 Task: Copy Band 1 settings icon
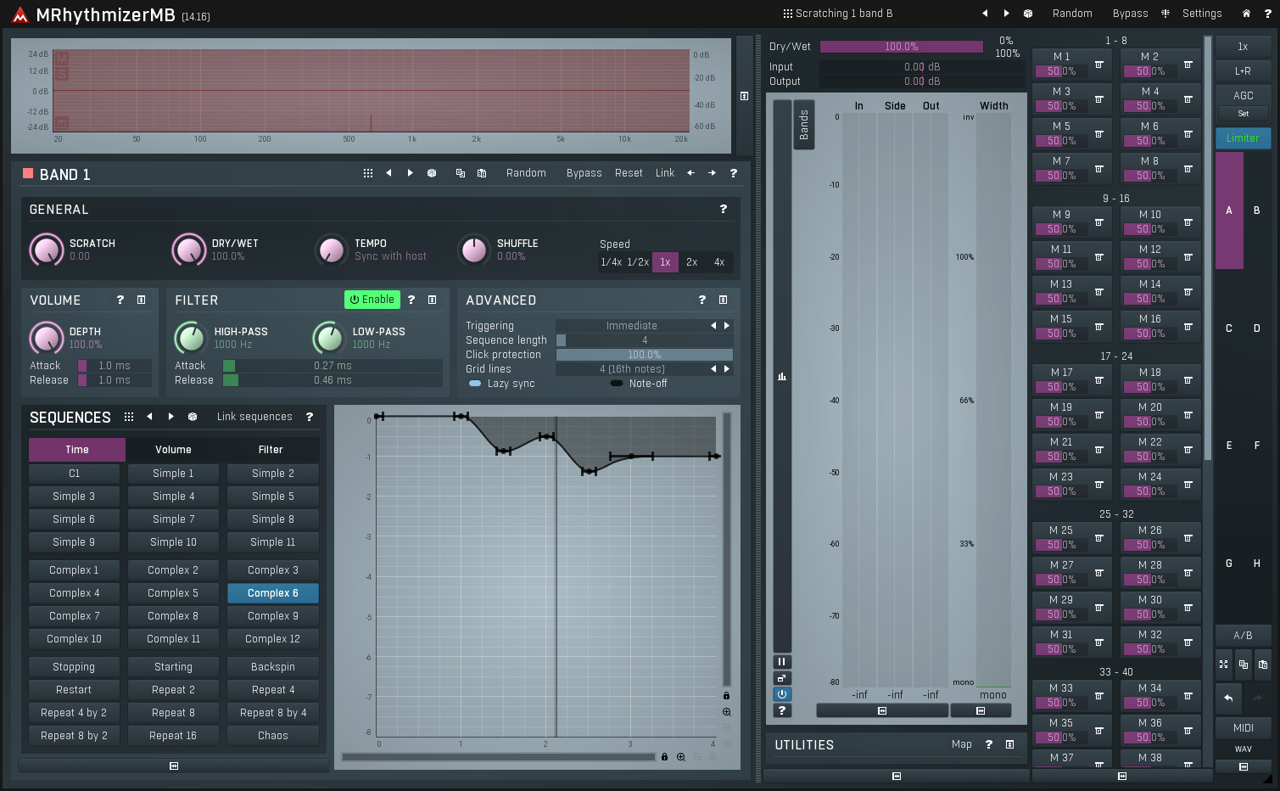pos(460,173)
